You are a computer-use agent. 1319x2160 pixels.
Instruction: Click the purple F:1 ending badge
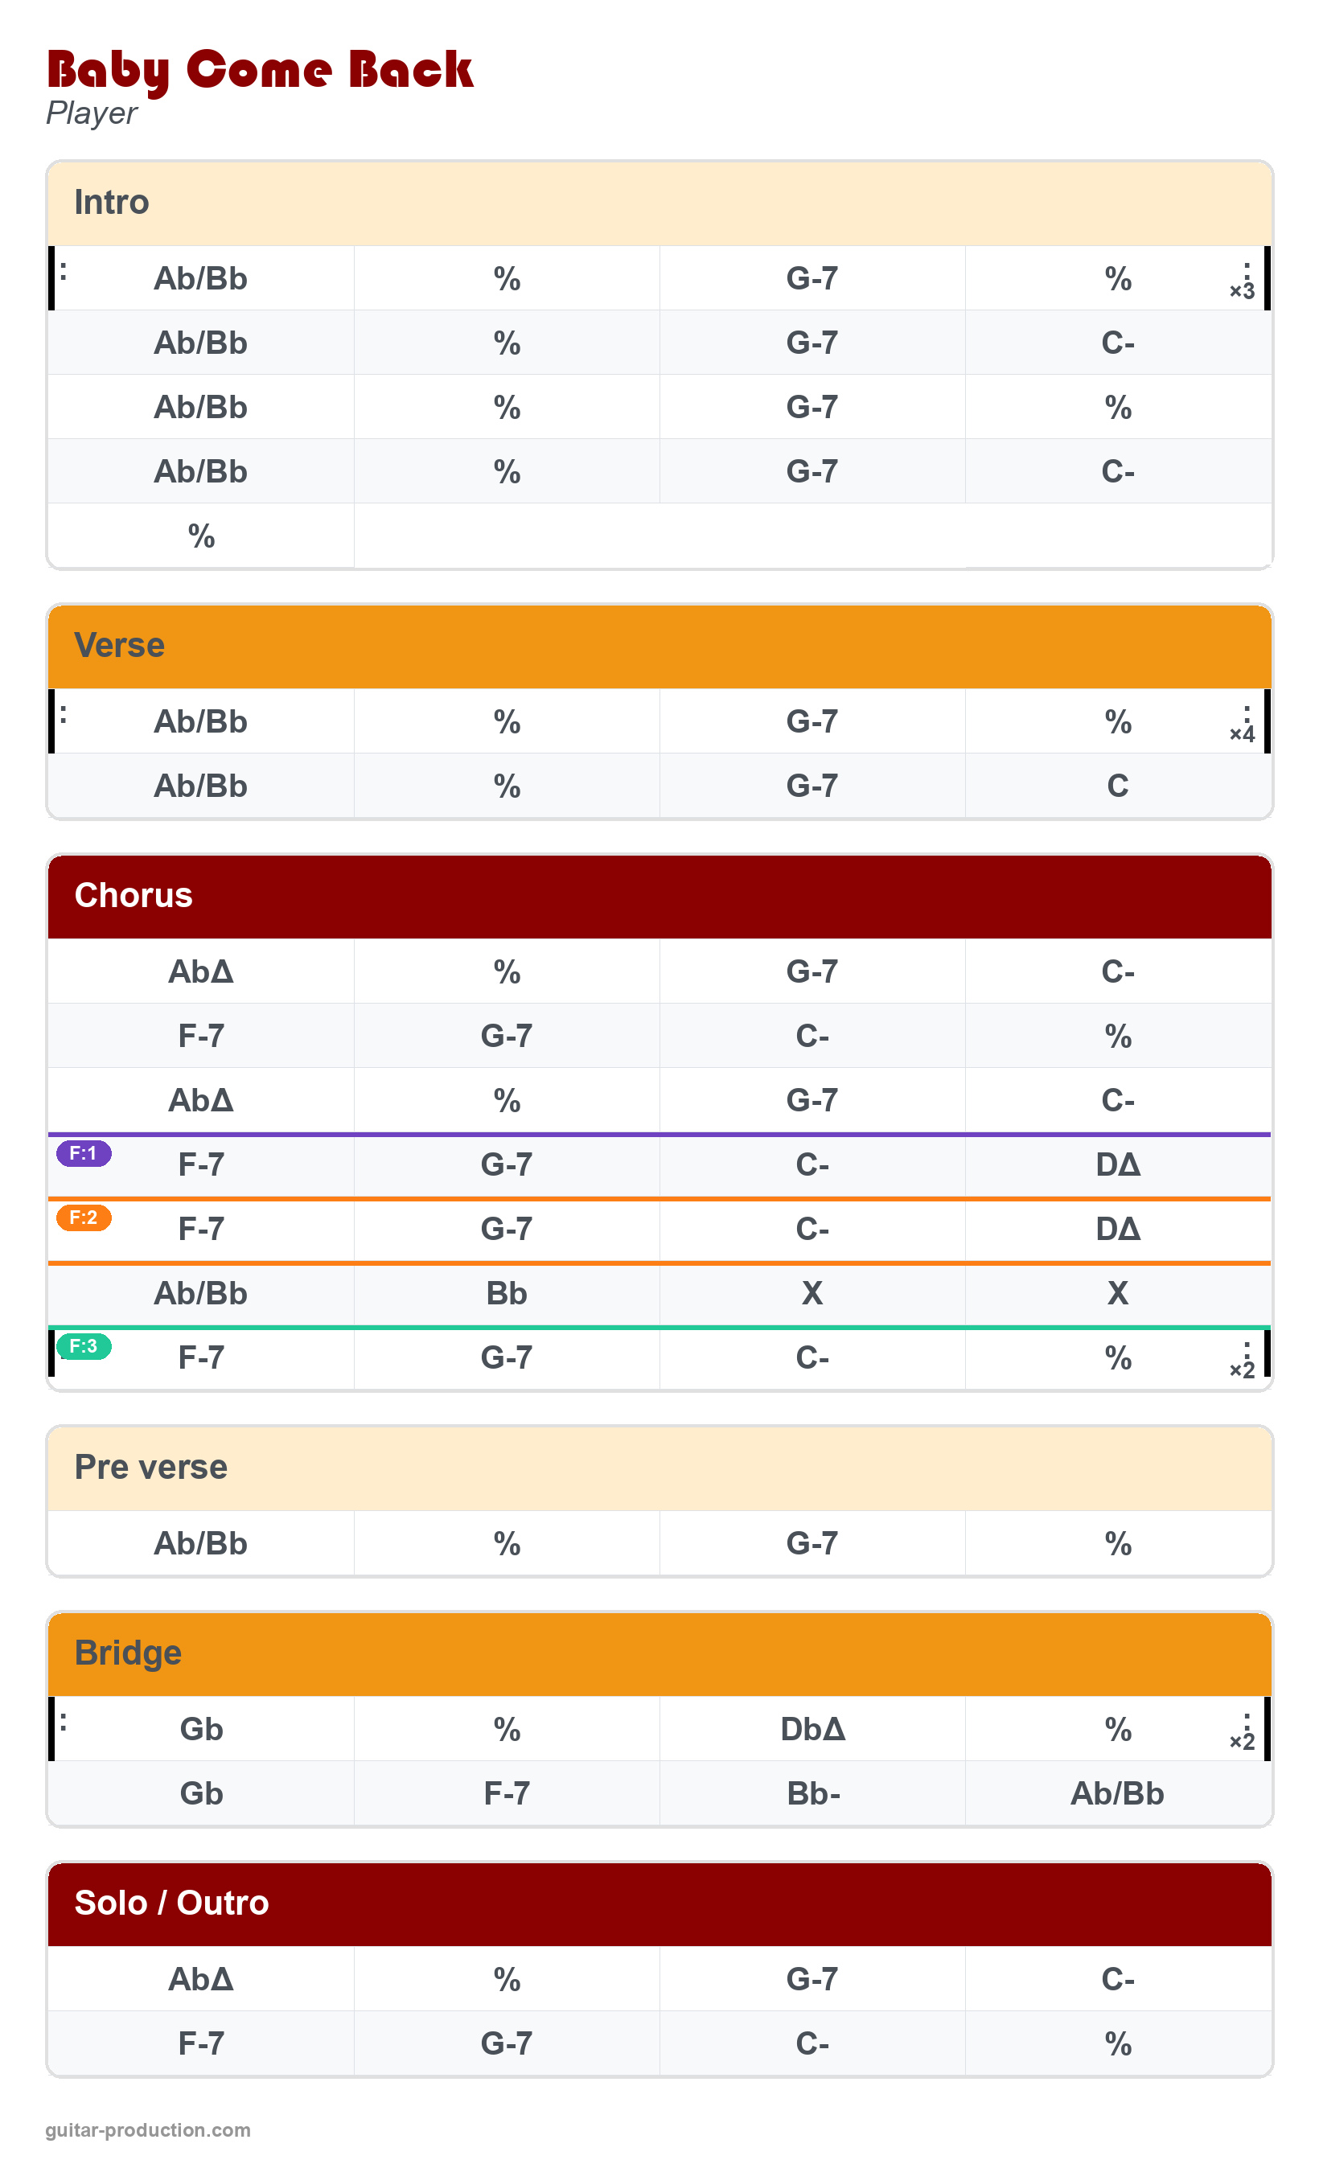84,1152
